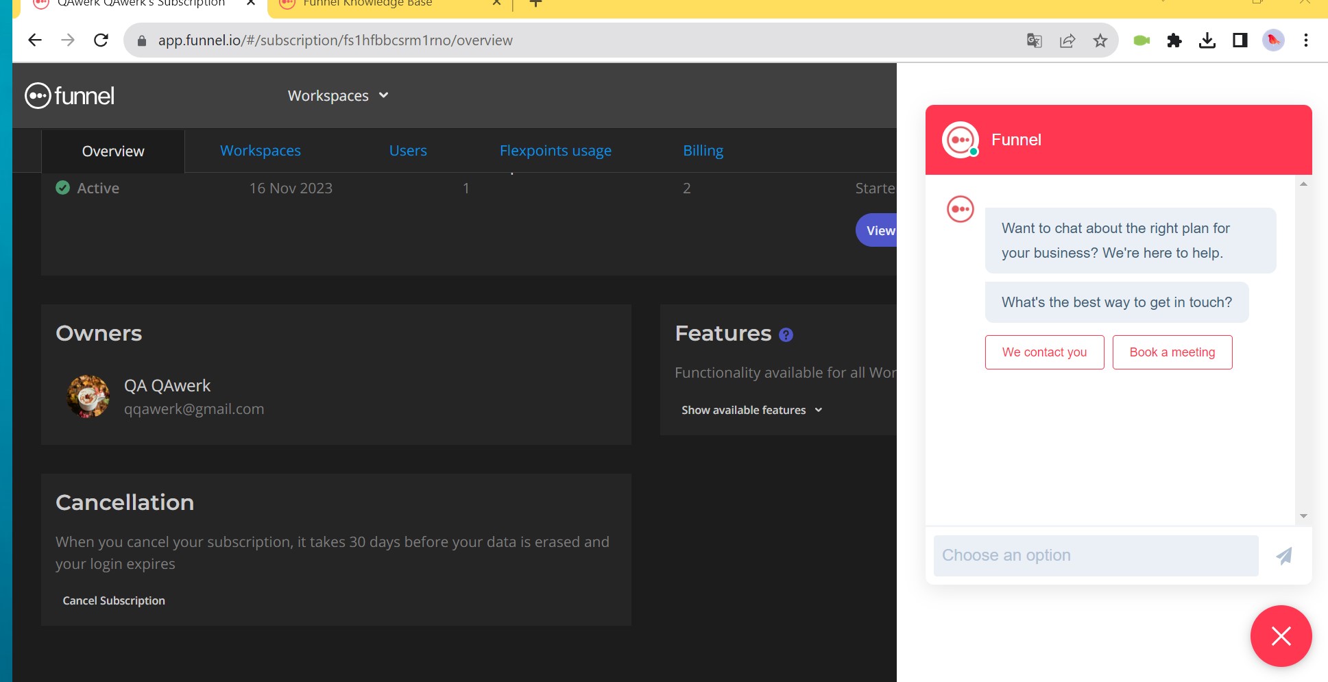Bookmark this page with the star icon
The image size is (1328, 682).
click(1100, 40)
